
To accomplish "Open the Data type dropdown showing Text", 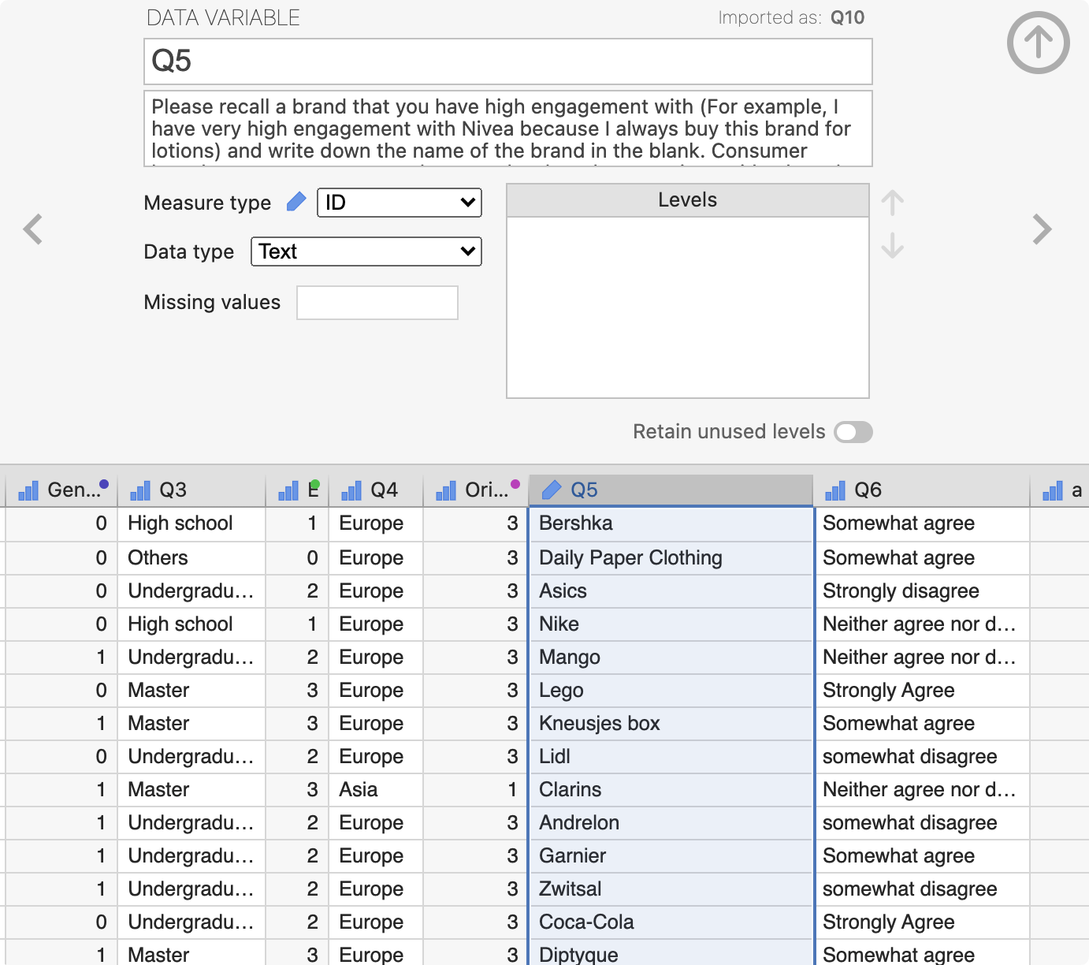I will point(366,251).
